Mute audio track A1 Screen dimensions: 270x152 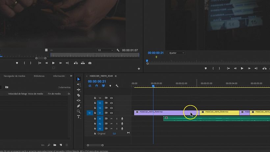pos(111,119)
